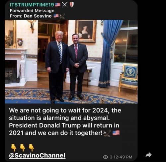
Task: Click the crossed swords emoji in header
Action: (65, 5)
